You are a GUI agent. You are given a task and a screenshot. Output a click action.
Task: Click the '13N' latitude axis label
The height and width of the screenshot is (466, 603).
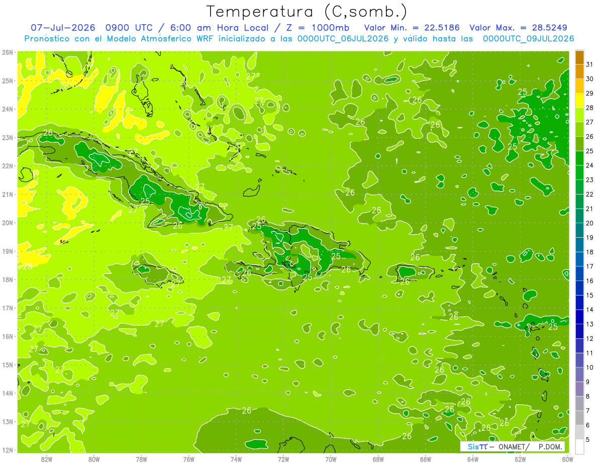click(8, 421)
